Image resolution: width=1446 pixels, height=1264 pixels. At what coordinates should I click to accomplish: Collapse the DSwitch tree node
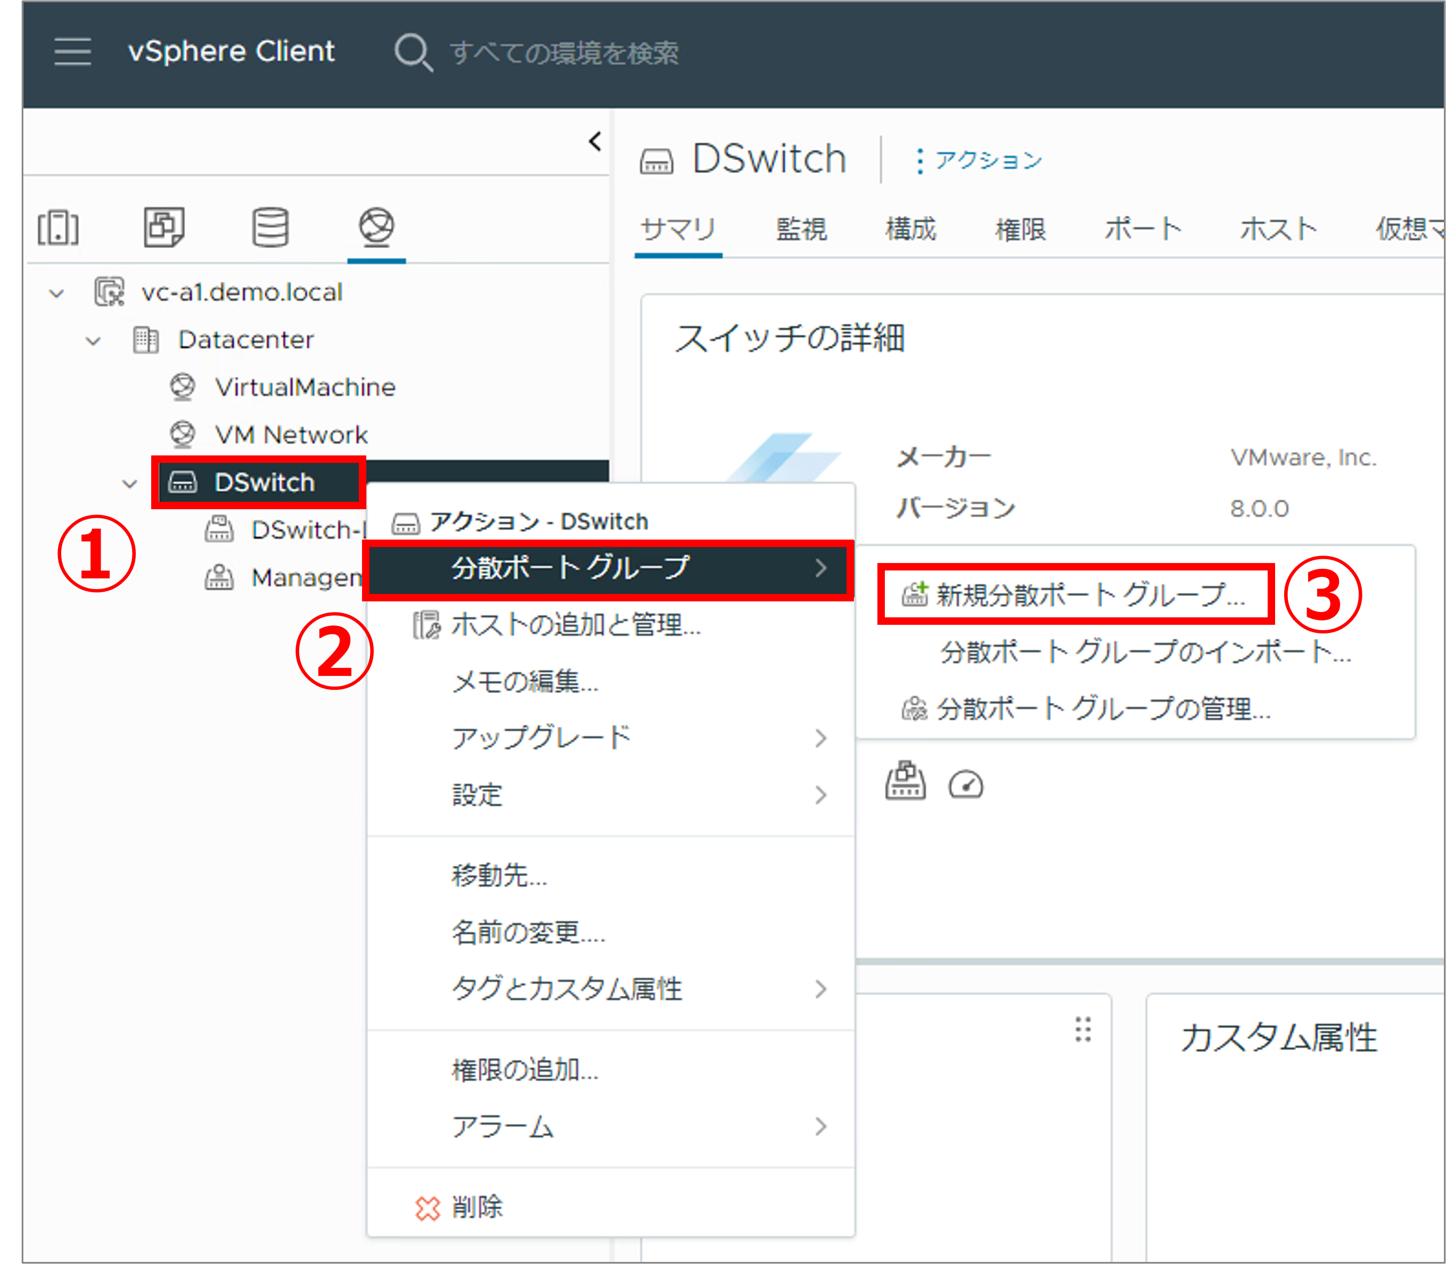(x=130, y=484)
